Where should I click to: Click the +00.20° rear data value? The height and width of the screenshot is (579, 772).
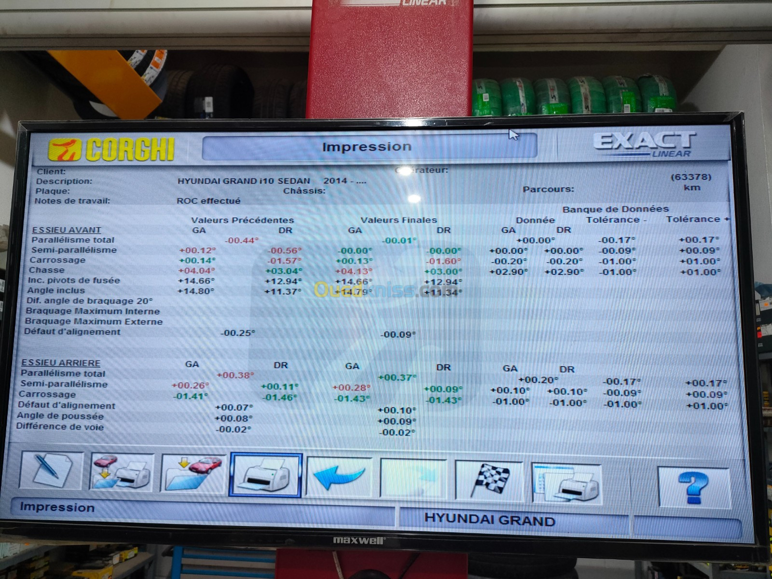tap(538, 380)
